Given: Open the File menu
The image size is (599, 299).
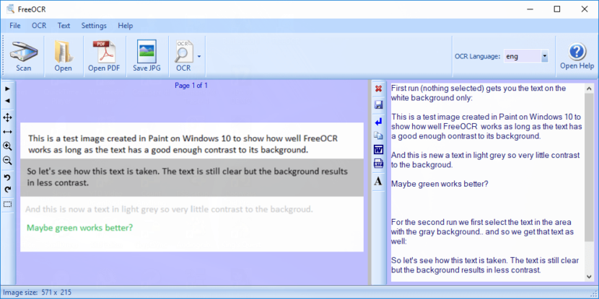Looking at the screenshot, I should pos(15,25).
